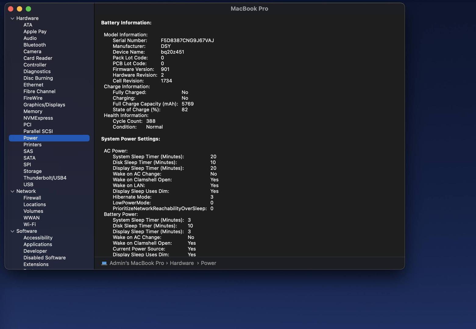Viewport: 476px width, 329px height.
Task: Select Controller in the sidebar
Action: coord(35,65)
